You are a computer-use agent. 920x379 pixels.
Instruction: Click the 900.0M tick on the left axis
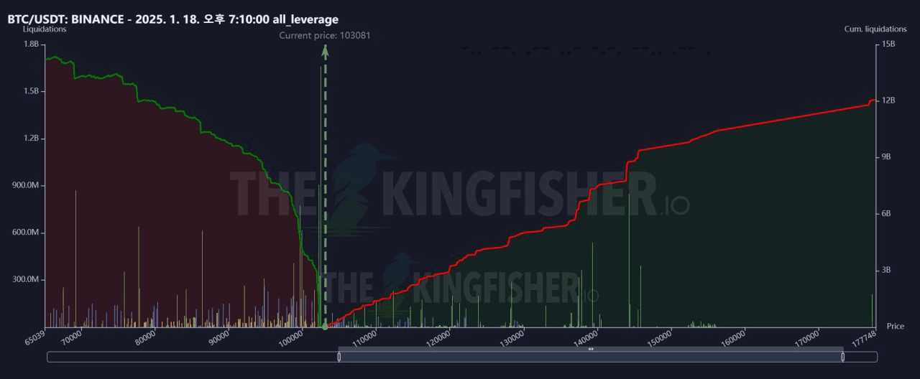pyautogui.click(x=26, y=185)
